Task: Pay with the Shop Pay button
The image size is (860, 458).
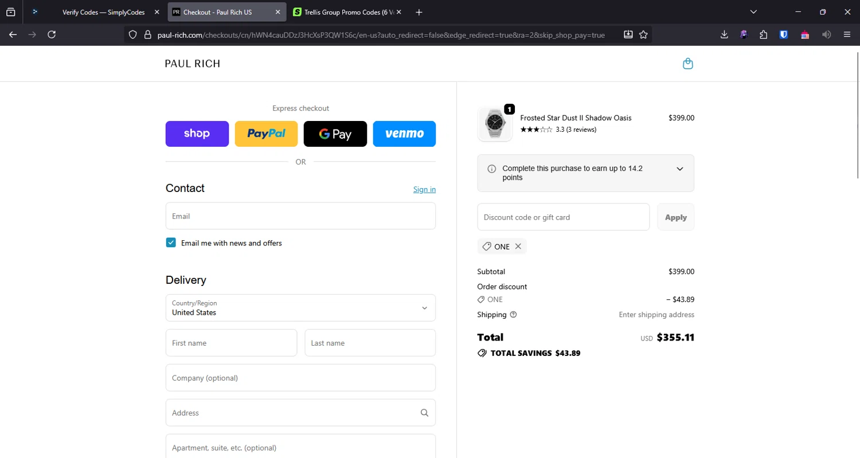Action: (x=197, y=134)
